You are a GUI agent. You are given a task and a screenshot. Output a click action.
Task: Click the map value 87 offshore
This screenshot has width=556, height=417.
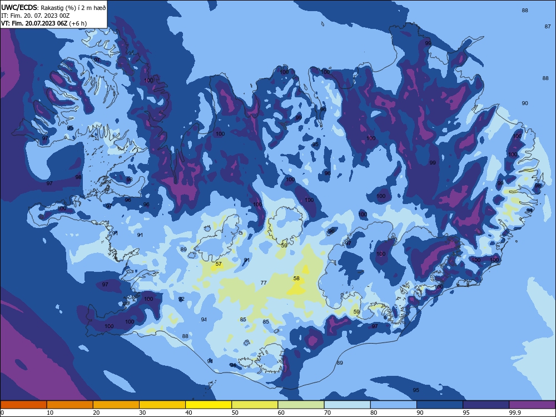(x=548, y=27)
